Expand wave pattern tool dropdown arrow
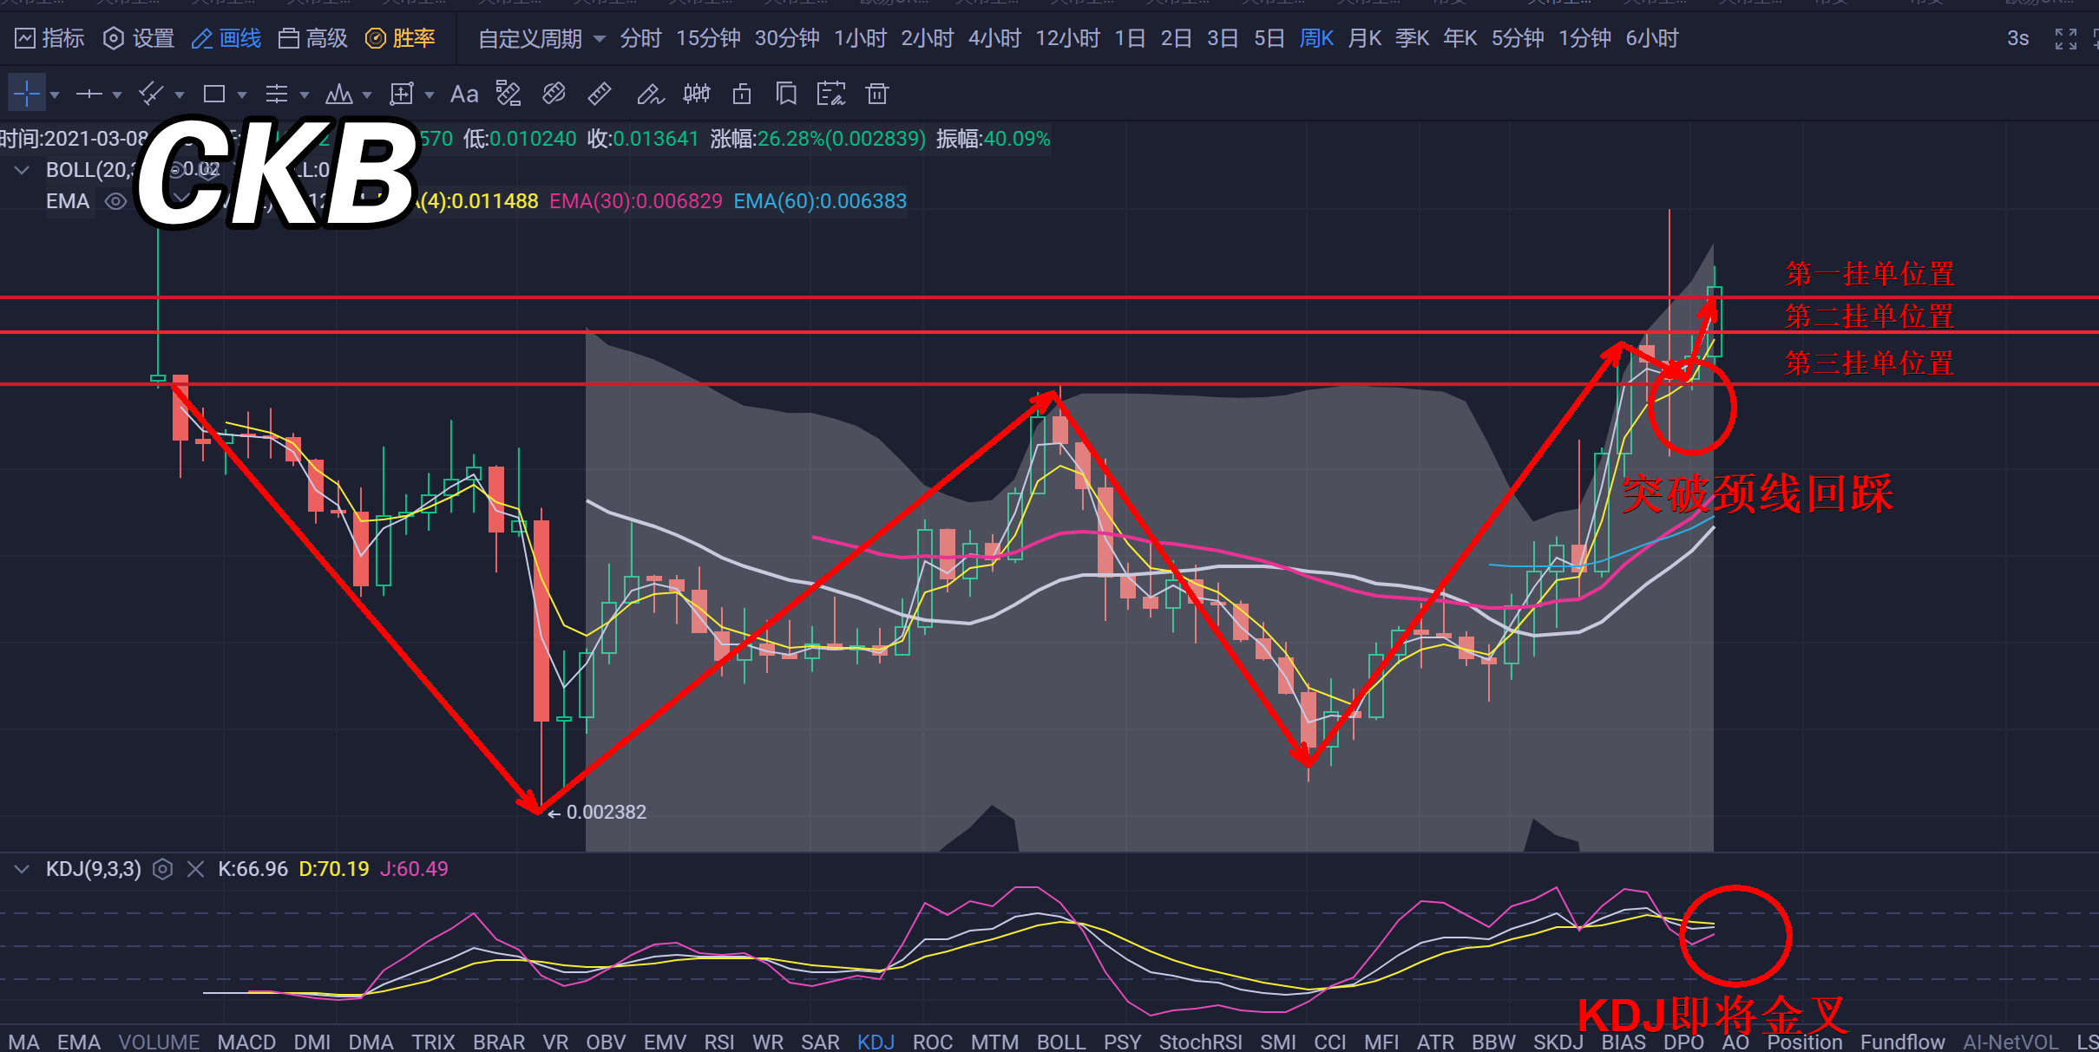 367,95
